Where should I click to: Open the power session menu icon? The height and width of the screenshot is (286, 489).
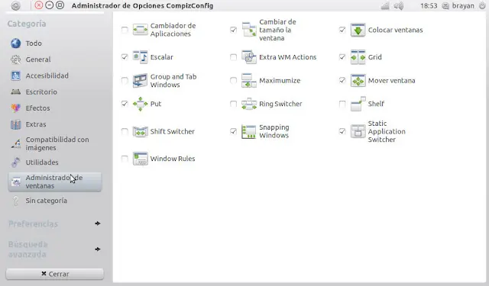[x=482, y=5]
